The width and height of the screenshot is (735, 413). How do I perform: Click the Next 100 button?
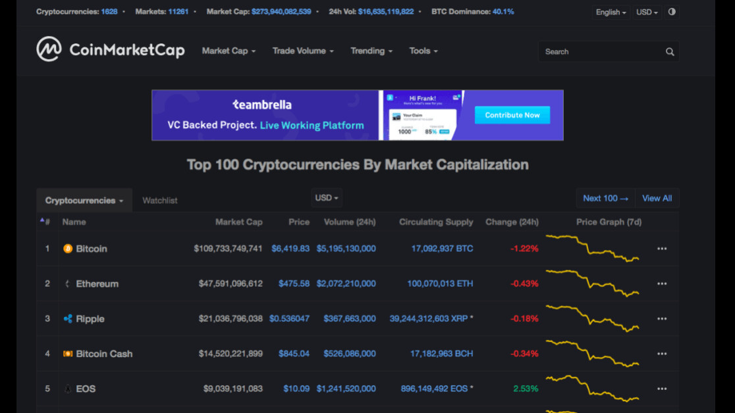[x=605, y=198]
